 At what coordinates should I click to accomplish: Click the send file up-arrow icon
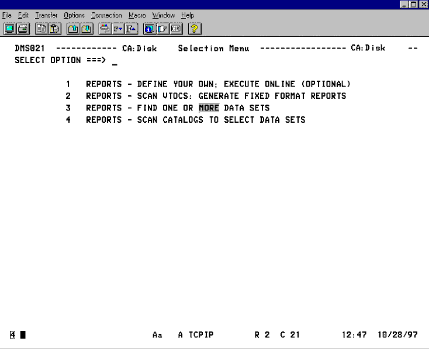point(73,29)
